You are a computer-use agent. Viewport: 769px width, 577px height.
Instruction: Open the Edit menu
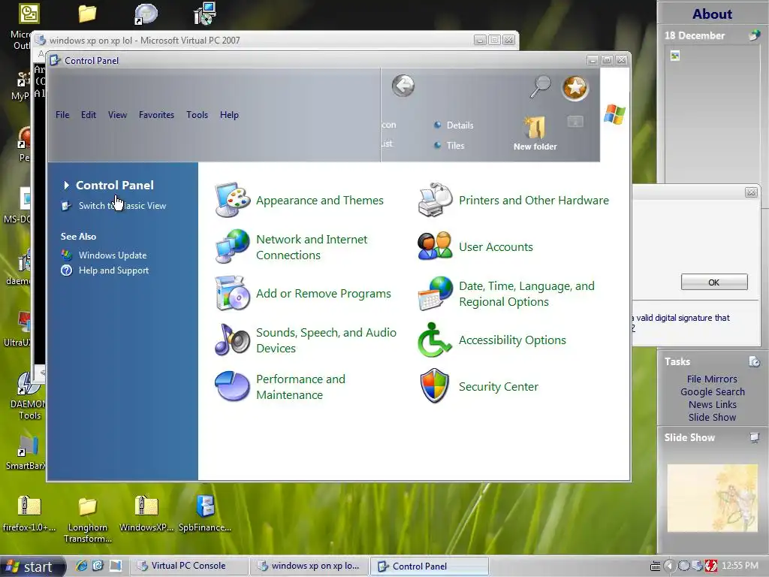(x=89, y=115)
